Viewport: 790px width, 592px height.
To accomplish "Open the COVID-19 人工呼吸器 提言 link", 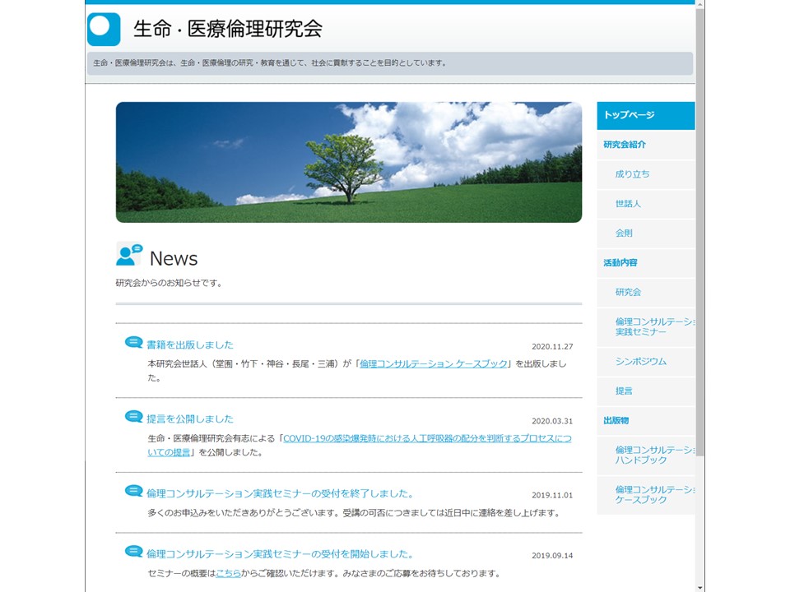I will (426, 438).
